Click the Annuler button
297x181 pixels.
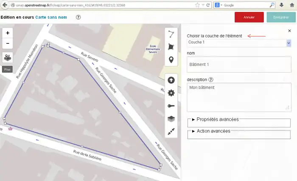[249, 17]
